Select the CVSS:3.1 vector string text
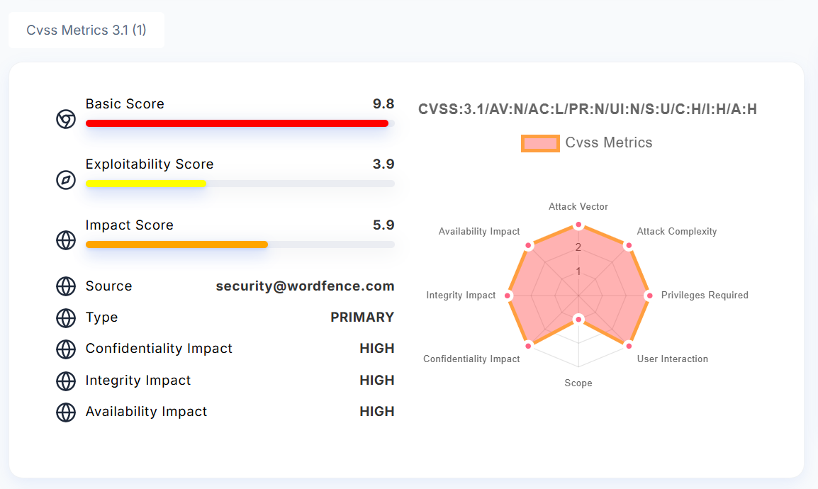The width and height of the screenshot is (818, 489). click(588, 109)
